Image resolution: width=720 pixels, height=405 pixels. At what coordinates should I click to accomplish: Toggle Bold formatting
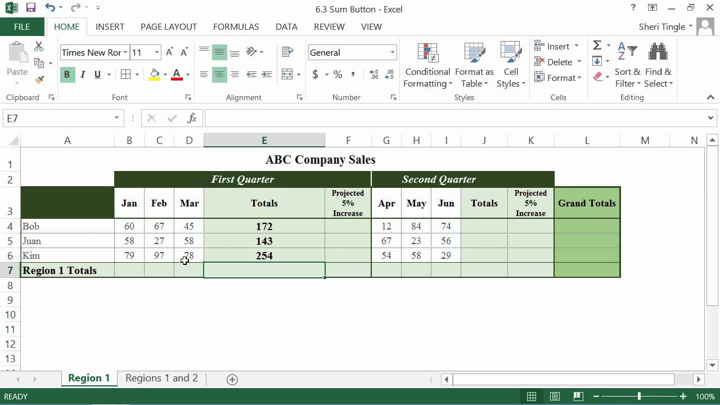point(67,74)
